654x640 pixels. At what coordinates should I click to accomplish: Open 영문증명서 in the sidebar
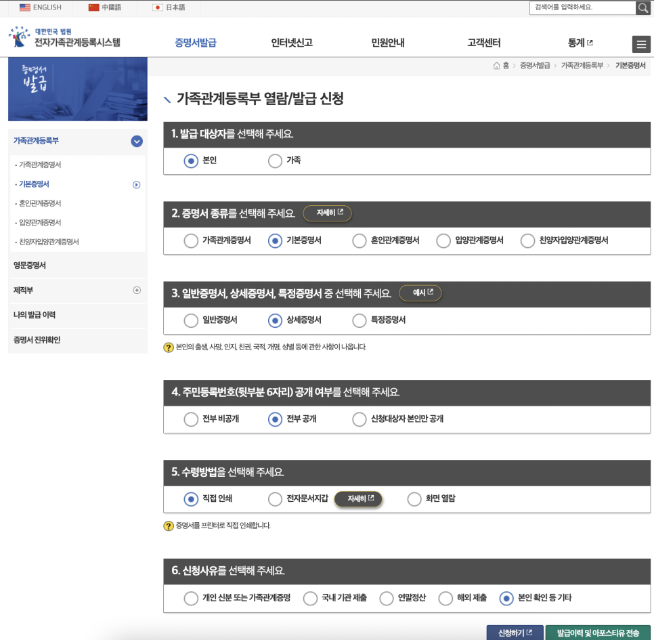(x=30, y=265)
